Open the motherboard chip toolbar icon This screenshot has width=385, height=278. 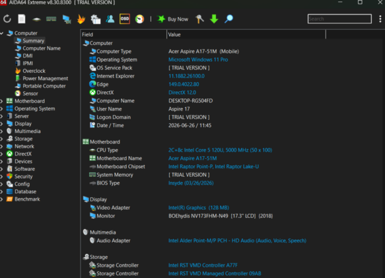point(36,19)
